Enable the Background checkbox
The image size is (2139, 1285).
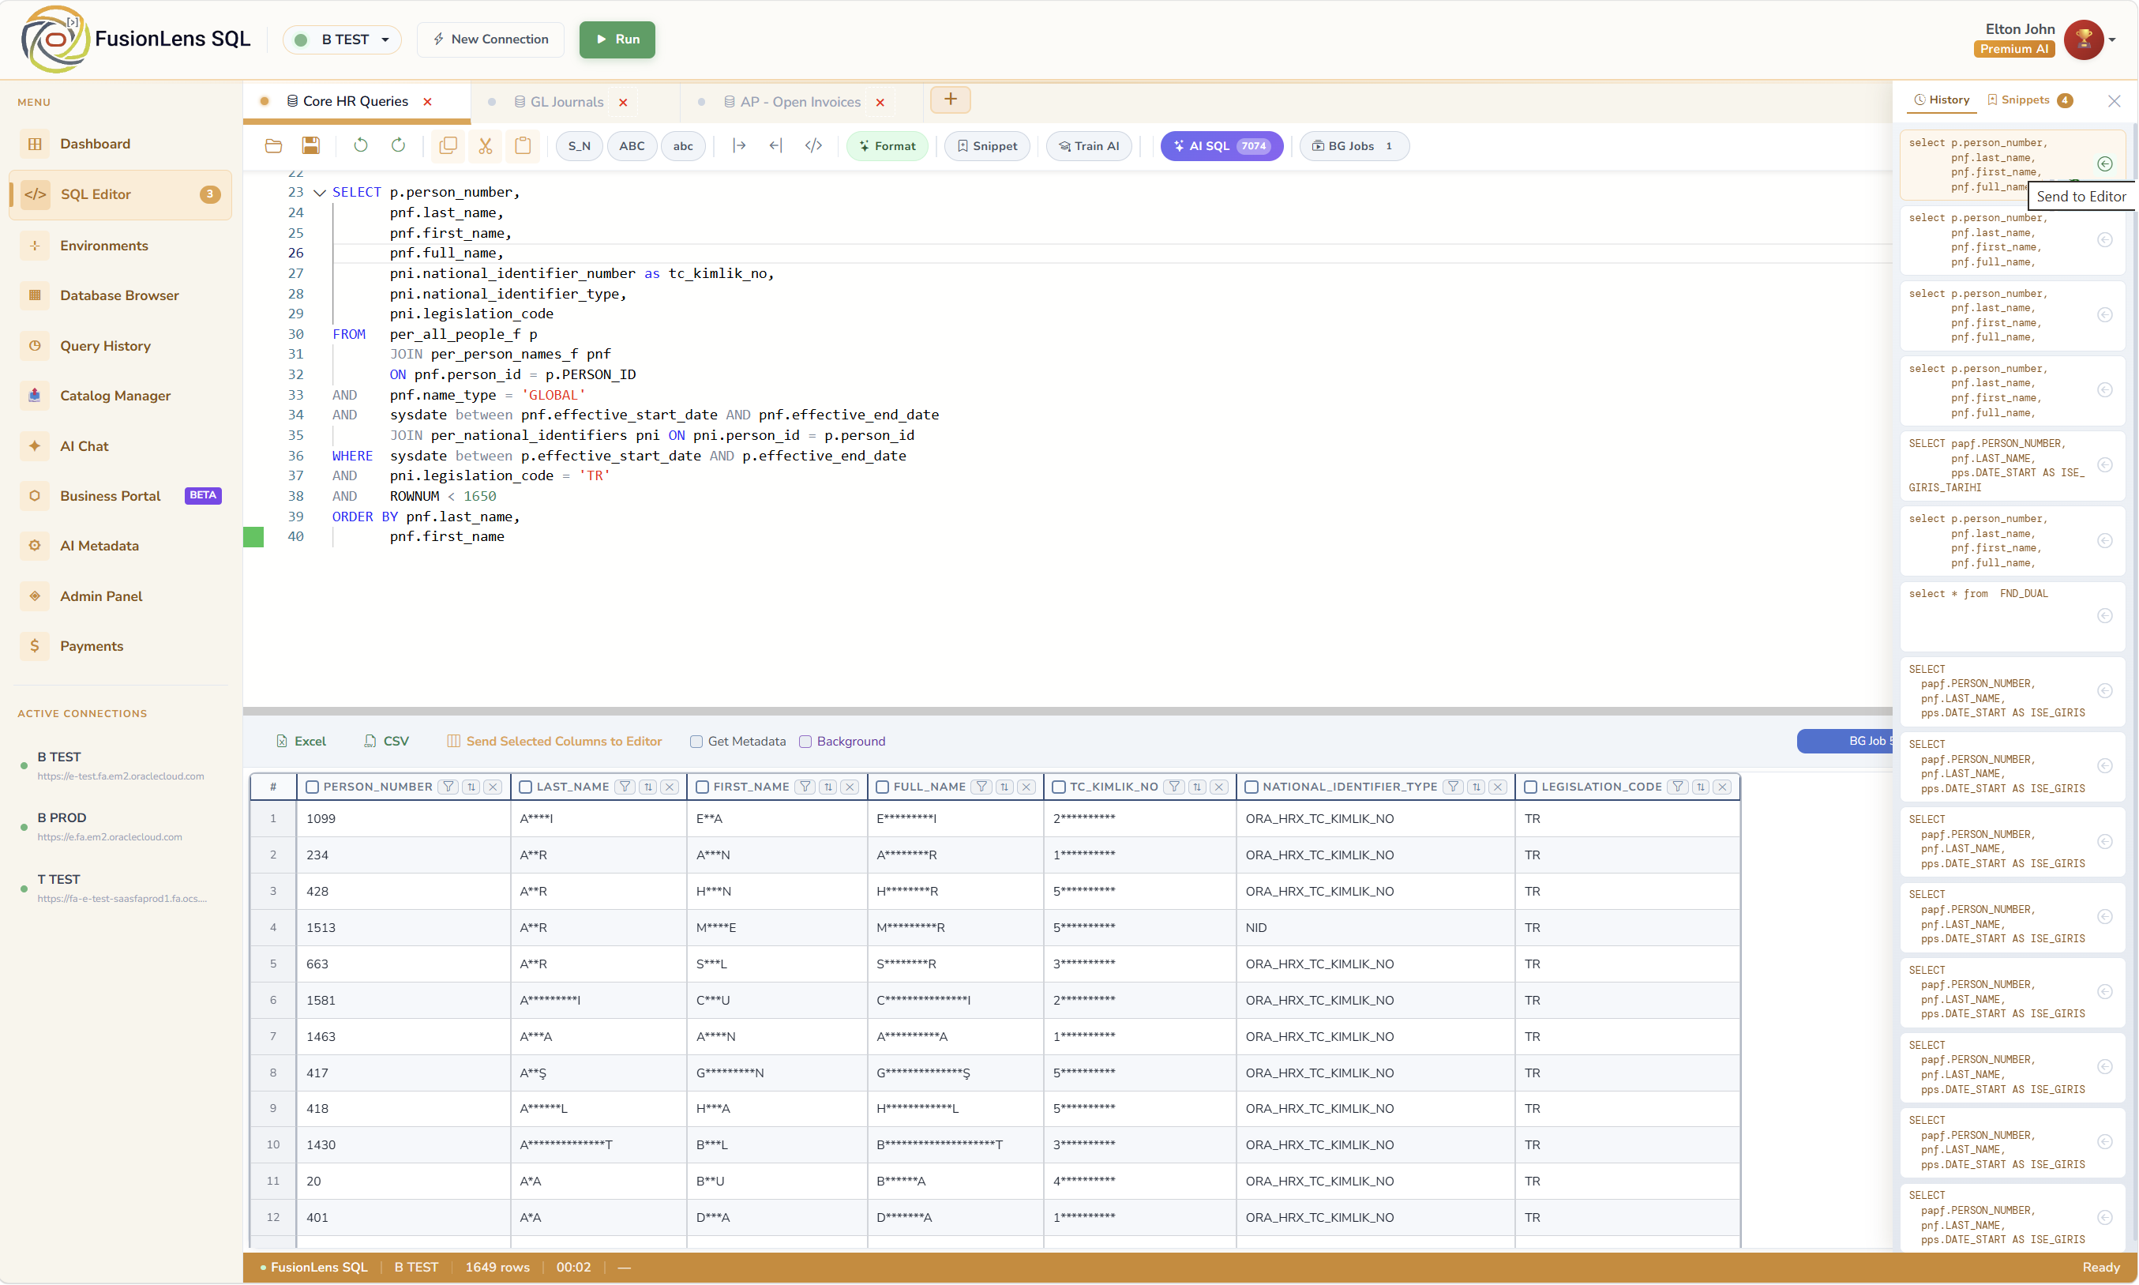(805, 742)
